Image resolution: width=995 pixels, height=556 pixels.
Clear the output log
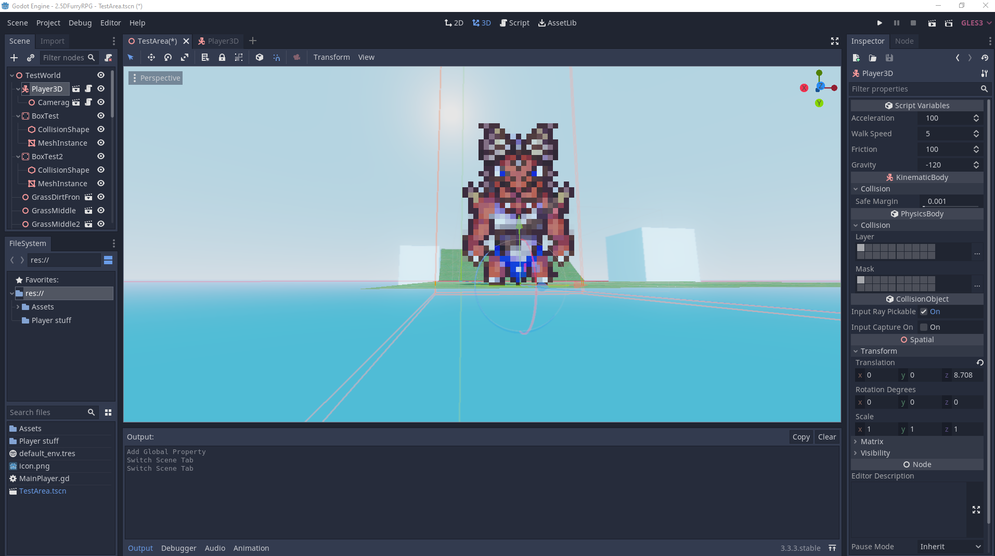(827, 437)
